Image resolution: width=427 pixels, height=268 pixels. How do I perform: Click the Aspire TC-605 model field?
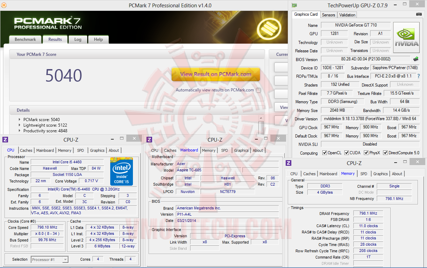click(x=208, y=170)
